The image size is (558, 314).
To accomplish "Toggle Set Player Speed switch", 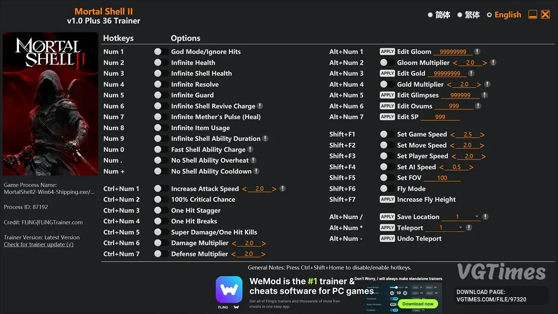I will (387, 156).
